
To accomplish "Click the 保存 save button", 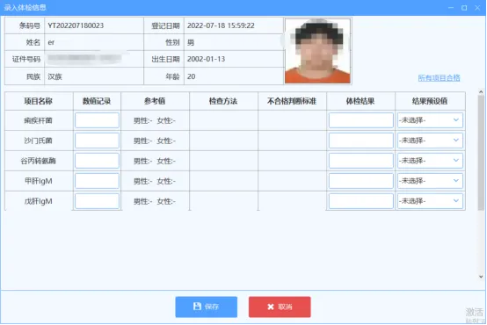I will pos(207,307).
